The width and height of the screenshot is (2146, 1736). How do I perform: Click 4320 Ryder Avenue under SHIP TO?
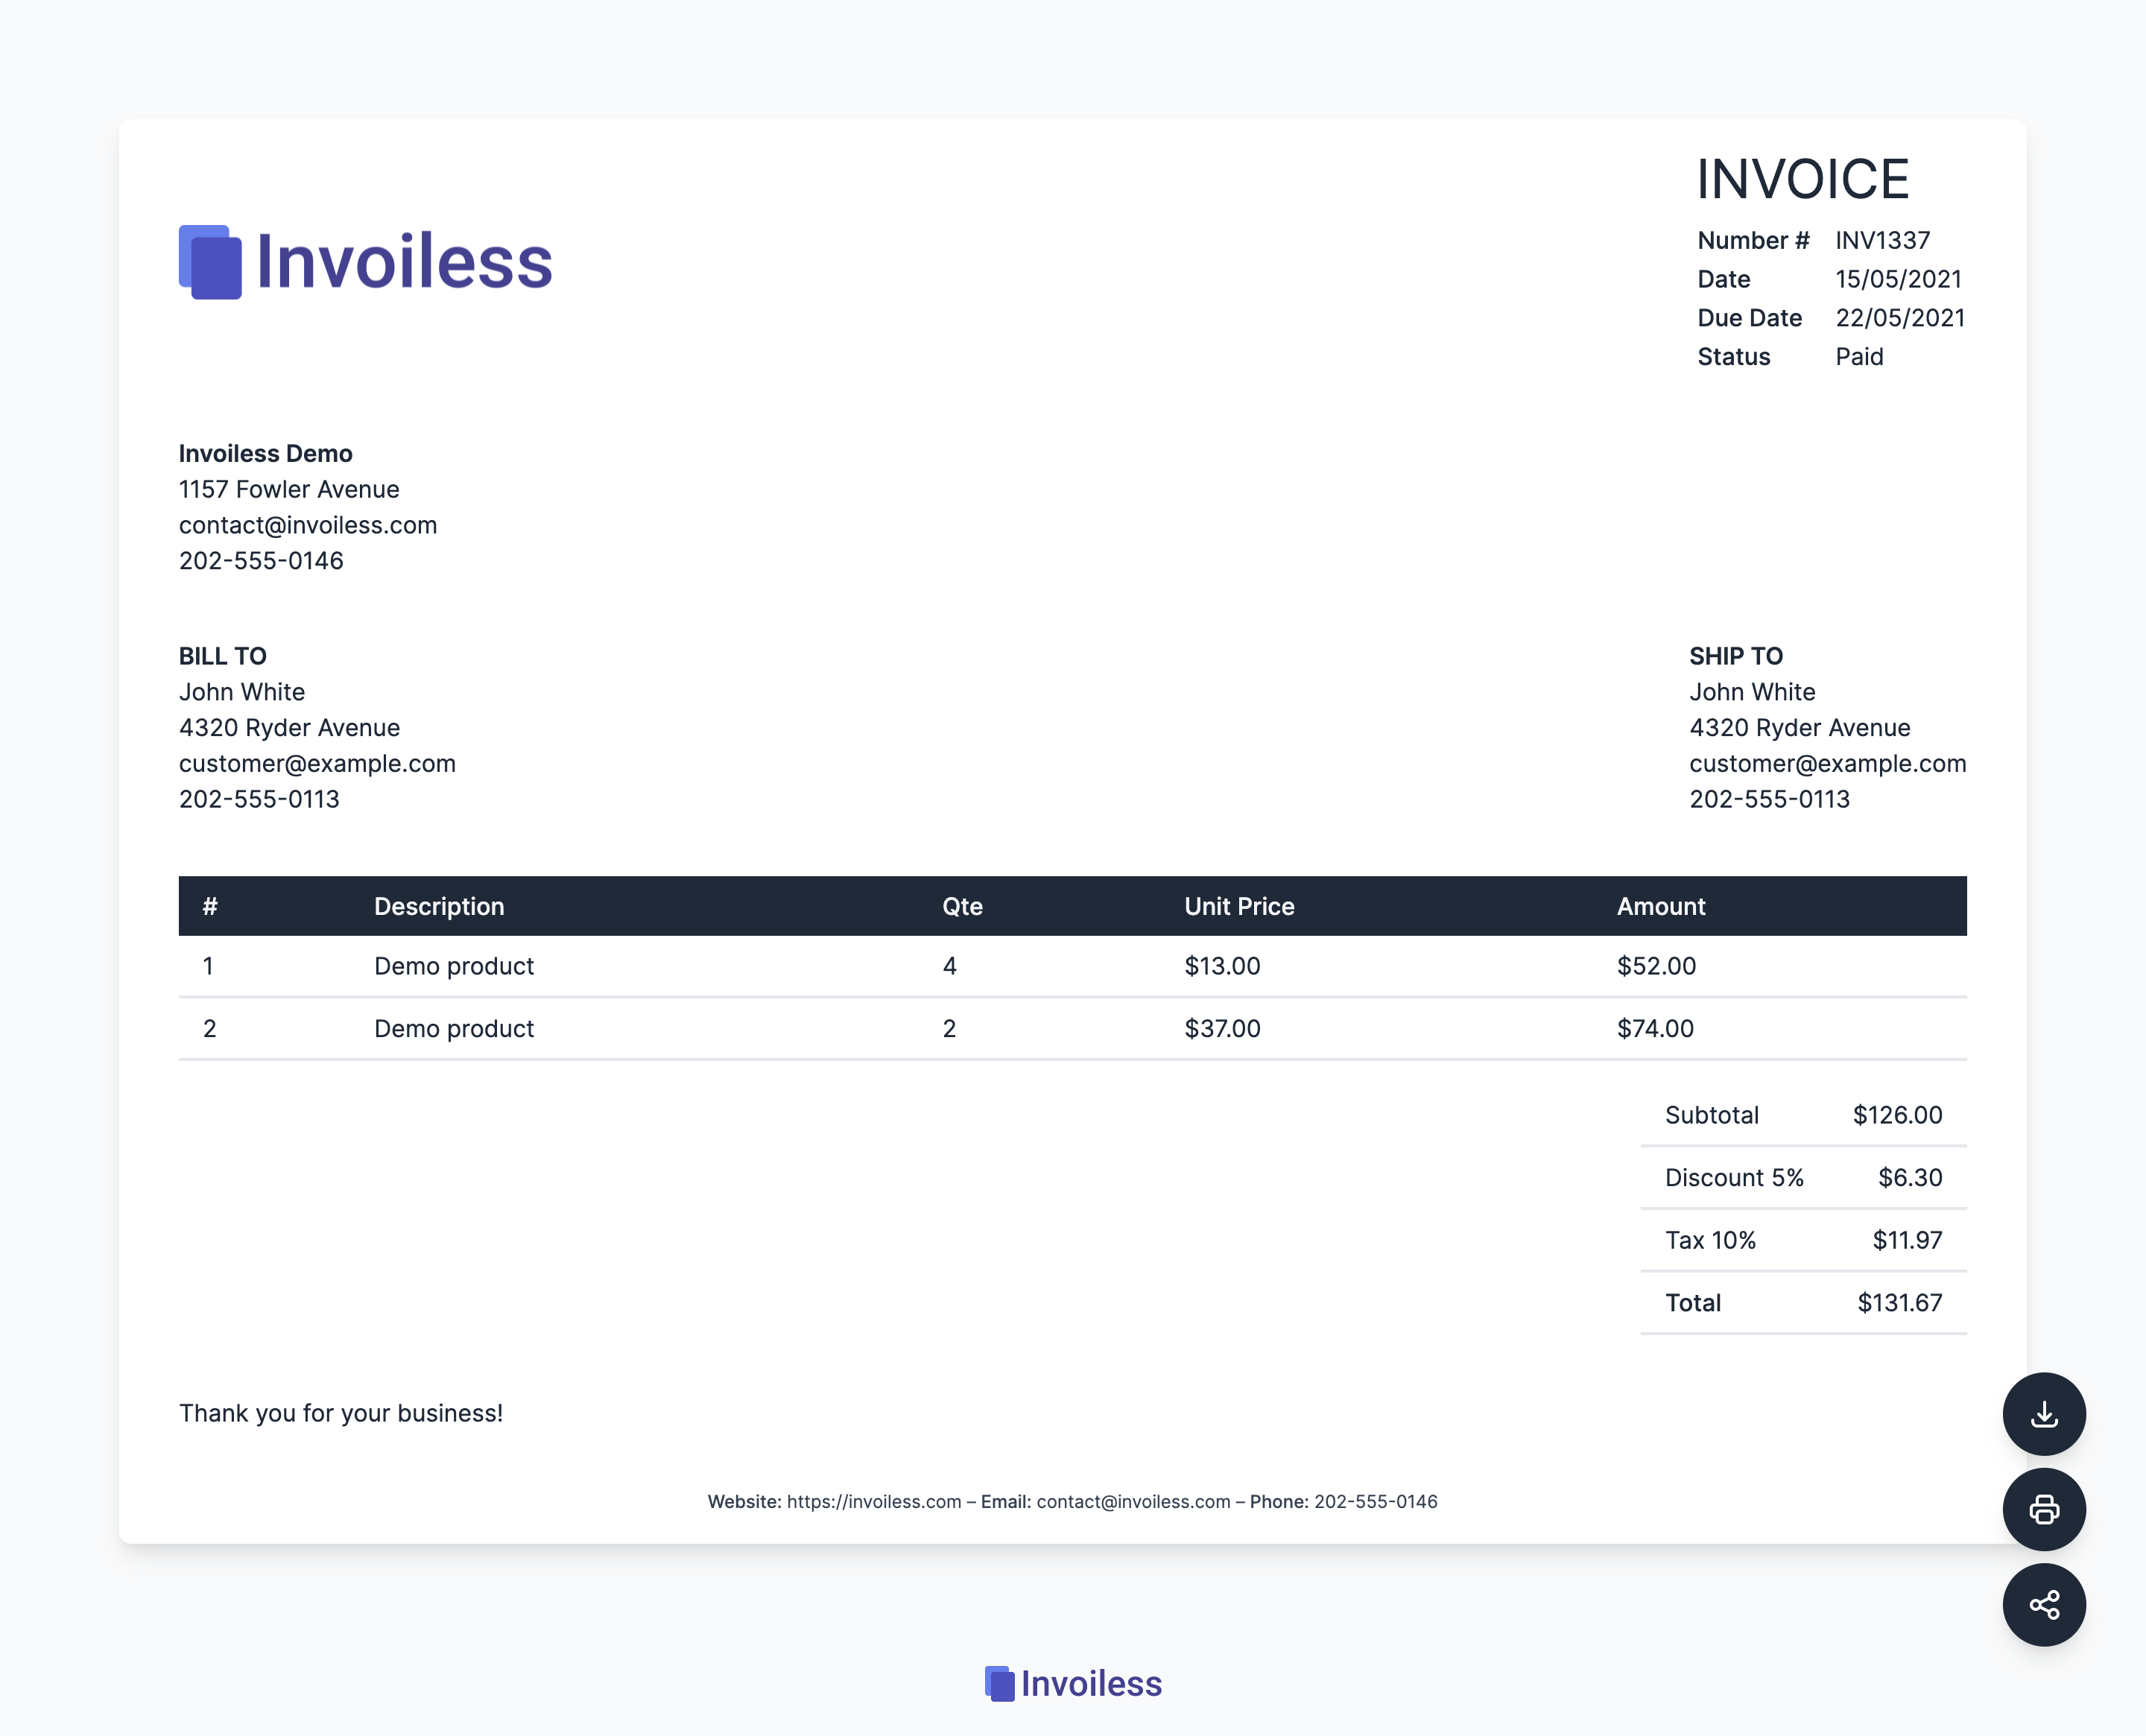[x=1800, y=728]
